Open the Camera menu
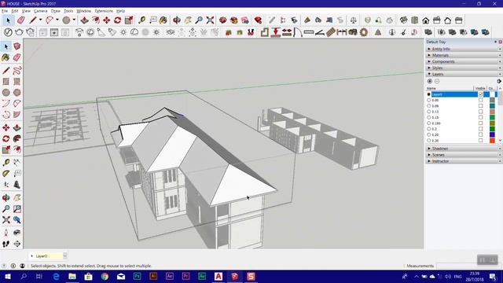The width and height of the screenshot is (503, 283). pos(40,11)
